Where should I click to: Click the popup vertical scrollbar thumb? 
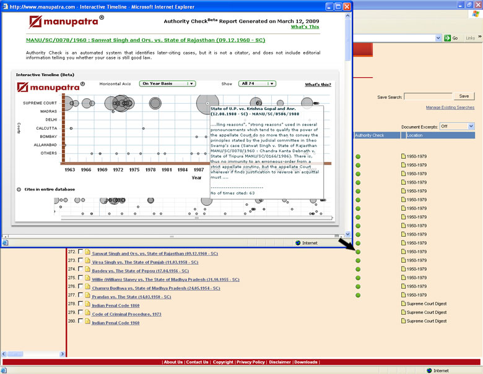348,40
